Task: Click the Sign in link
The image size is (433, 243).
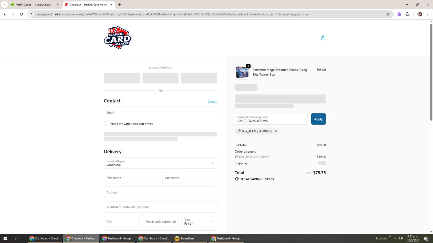Action: pyautogui.click(x=212, y=101)
